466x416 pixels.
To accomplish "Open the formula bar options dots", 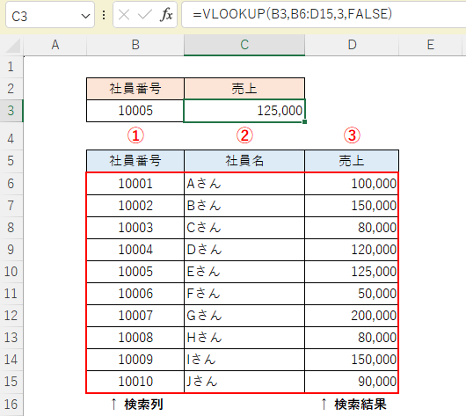I will [104, 15].
